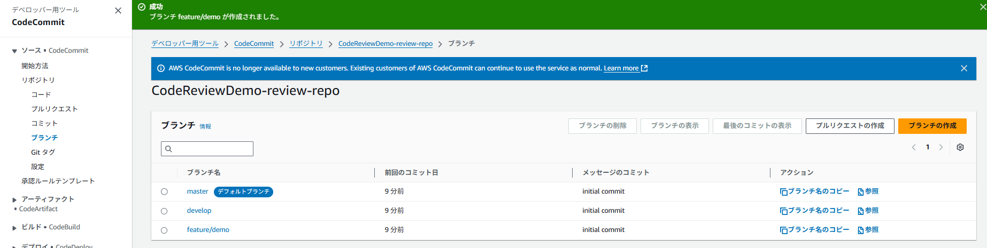Open コード in sidebar
This screenshot has height=248, width=987.
point(41,94)
